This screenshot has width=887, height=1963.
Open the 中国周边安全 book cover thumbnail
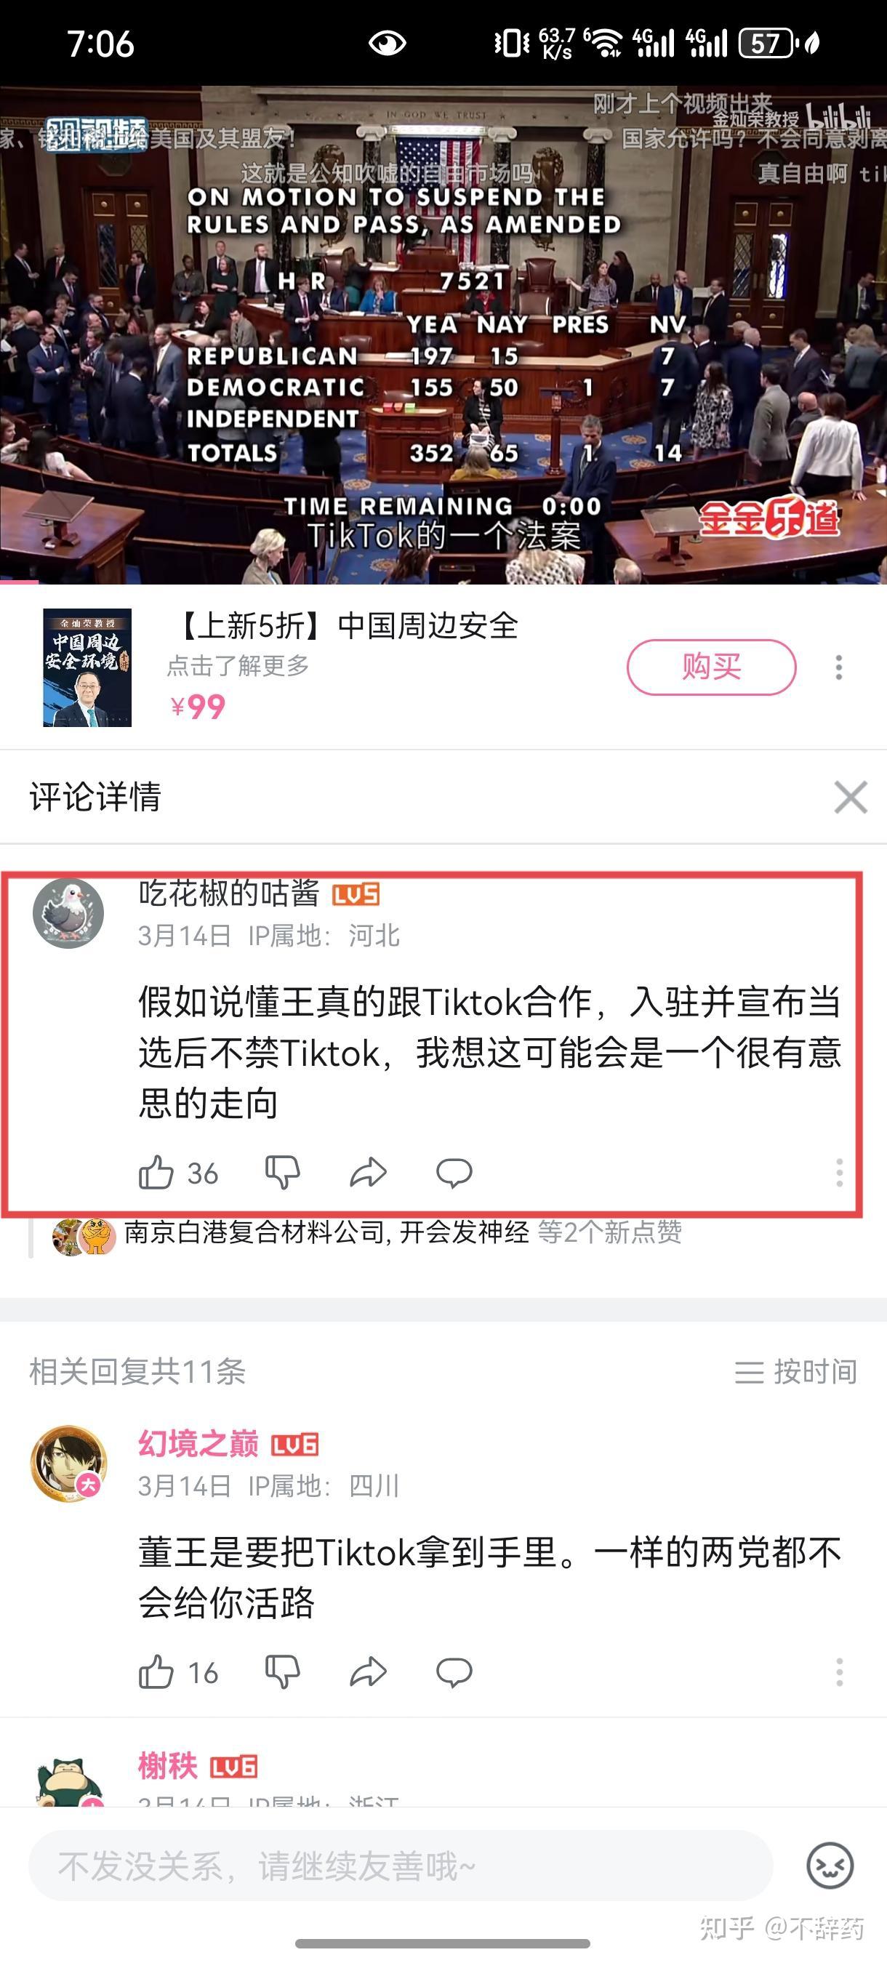pyautogui.click(x=87, y=667)
